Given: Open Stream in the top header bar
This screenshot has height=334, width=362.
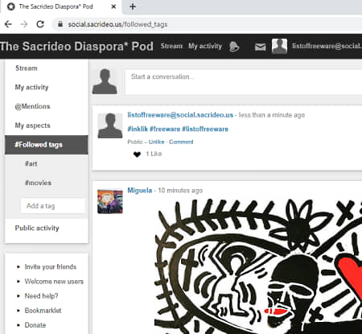Looking at the screenshot, I should 171,46.
